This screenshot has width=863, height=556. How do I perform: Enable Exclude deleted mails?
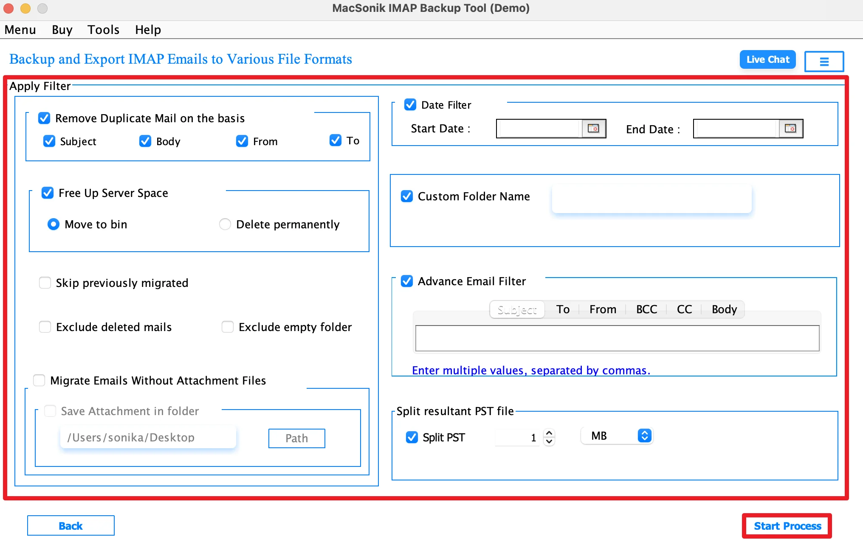pos(45,327)
